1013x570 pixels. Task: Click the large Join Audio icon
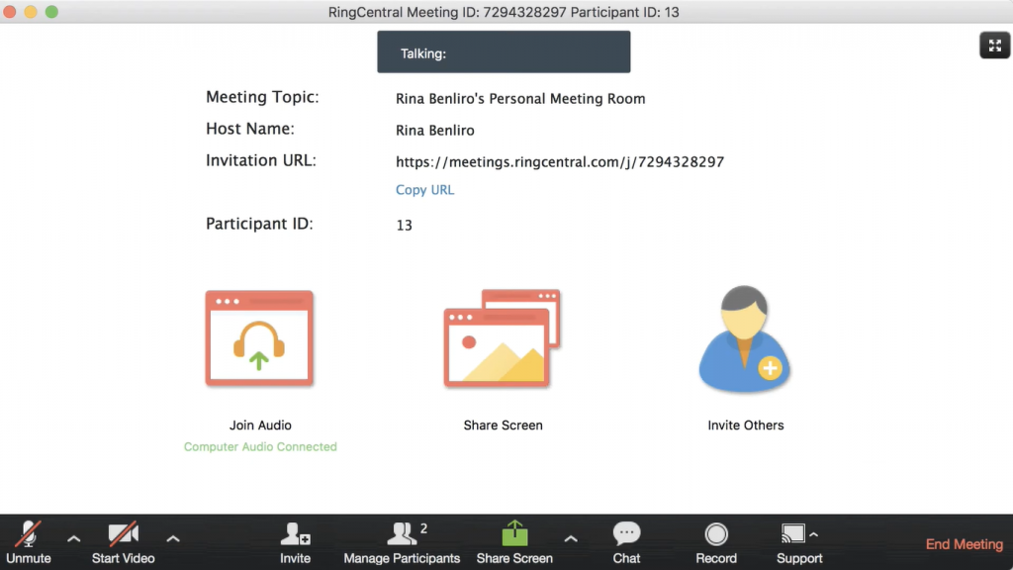(x=259, y=338)
